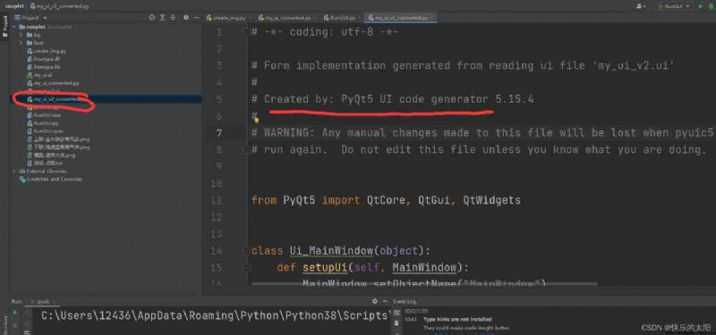Expand External Libraries node
716x335 pixels.
point(14,172)
